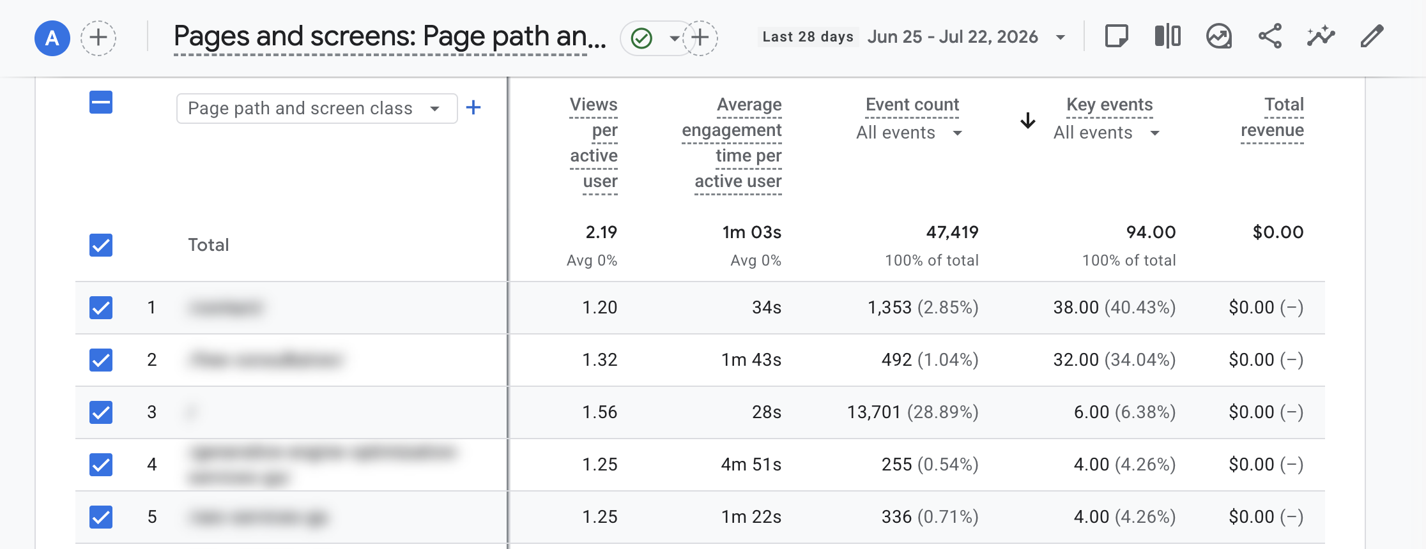Viewport: 1426px width, 549px height.
Task: Sort by 'Average engagement time per active user' header
Action: [732, 143]
